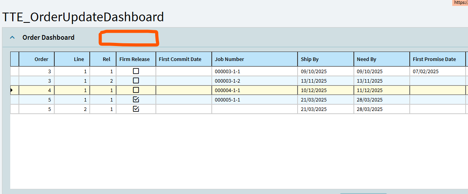
Task: Collapse the Order Dashboard panel chevron
Action: (x=12, y=38)
